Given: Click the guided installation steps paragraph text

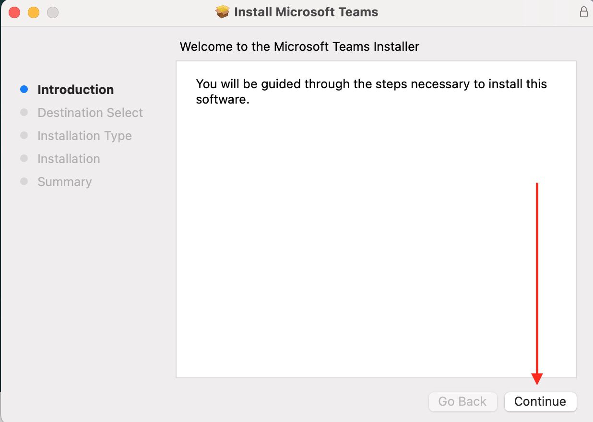Looking at the screenshot, I should point(371,92).
